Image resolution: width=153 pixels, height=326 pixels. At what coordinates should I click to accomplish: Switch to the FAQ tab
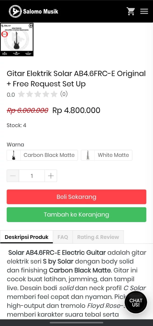pos(63,237)
